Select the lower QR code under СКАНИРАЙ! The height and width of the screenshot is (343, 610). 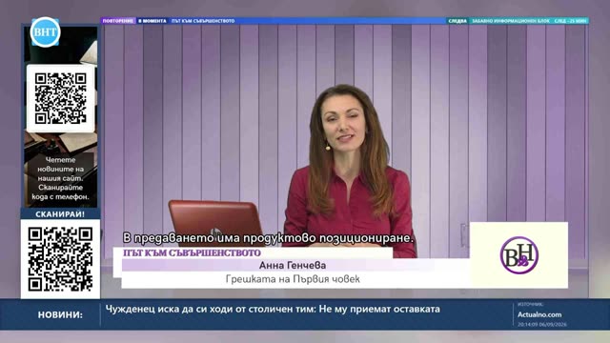point(60,259)
